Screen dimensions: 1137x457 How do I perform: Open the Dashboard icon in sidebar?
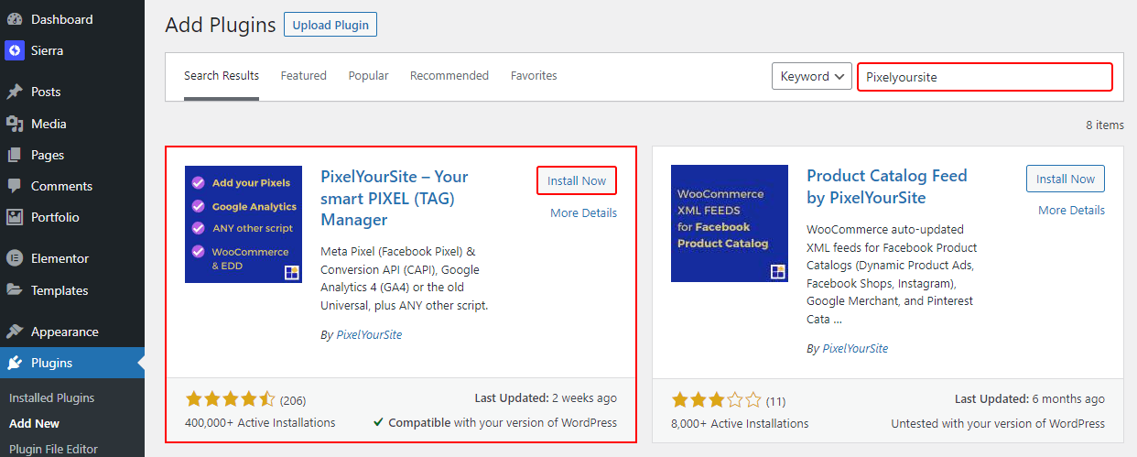[x=14, y=19]
